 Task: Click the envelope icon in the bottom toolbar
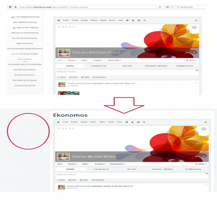[x=138, y=122]
